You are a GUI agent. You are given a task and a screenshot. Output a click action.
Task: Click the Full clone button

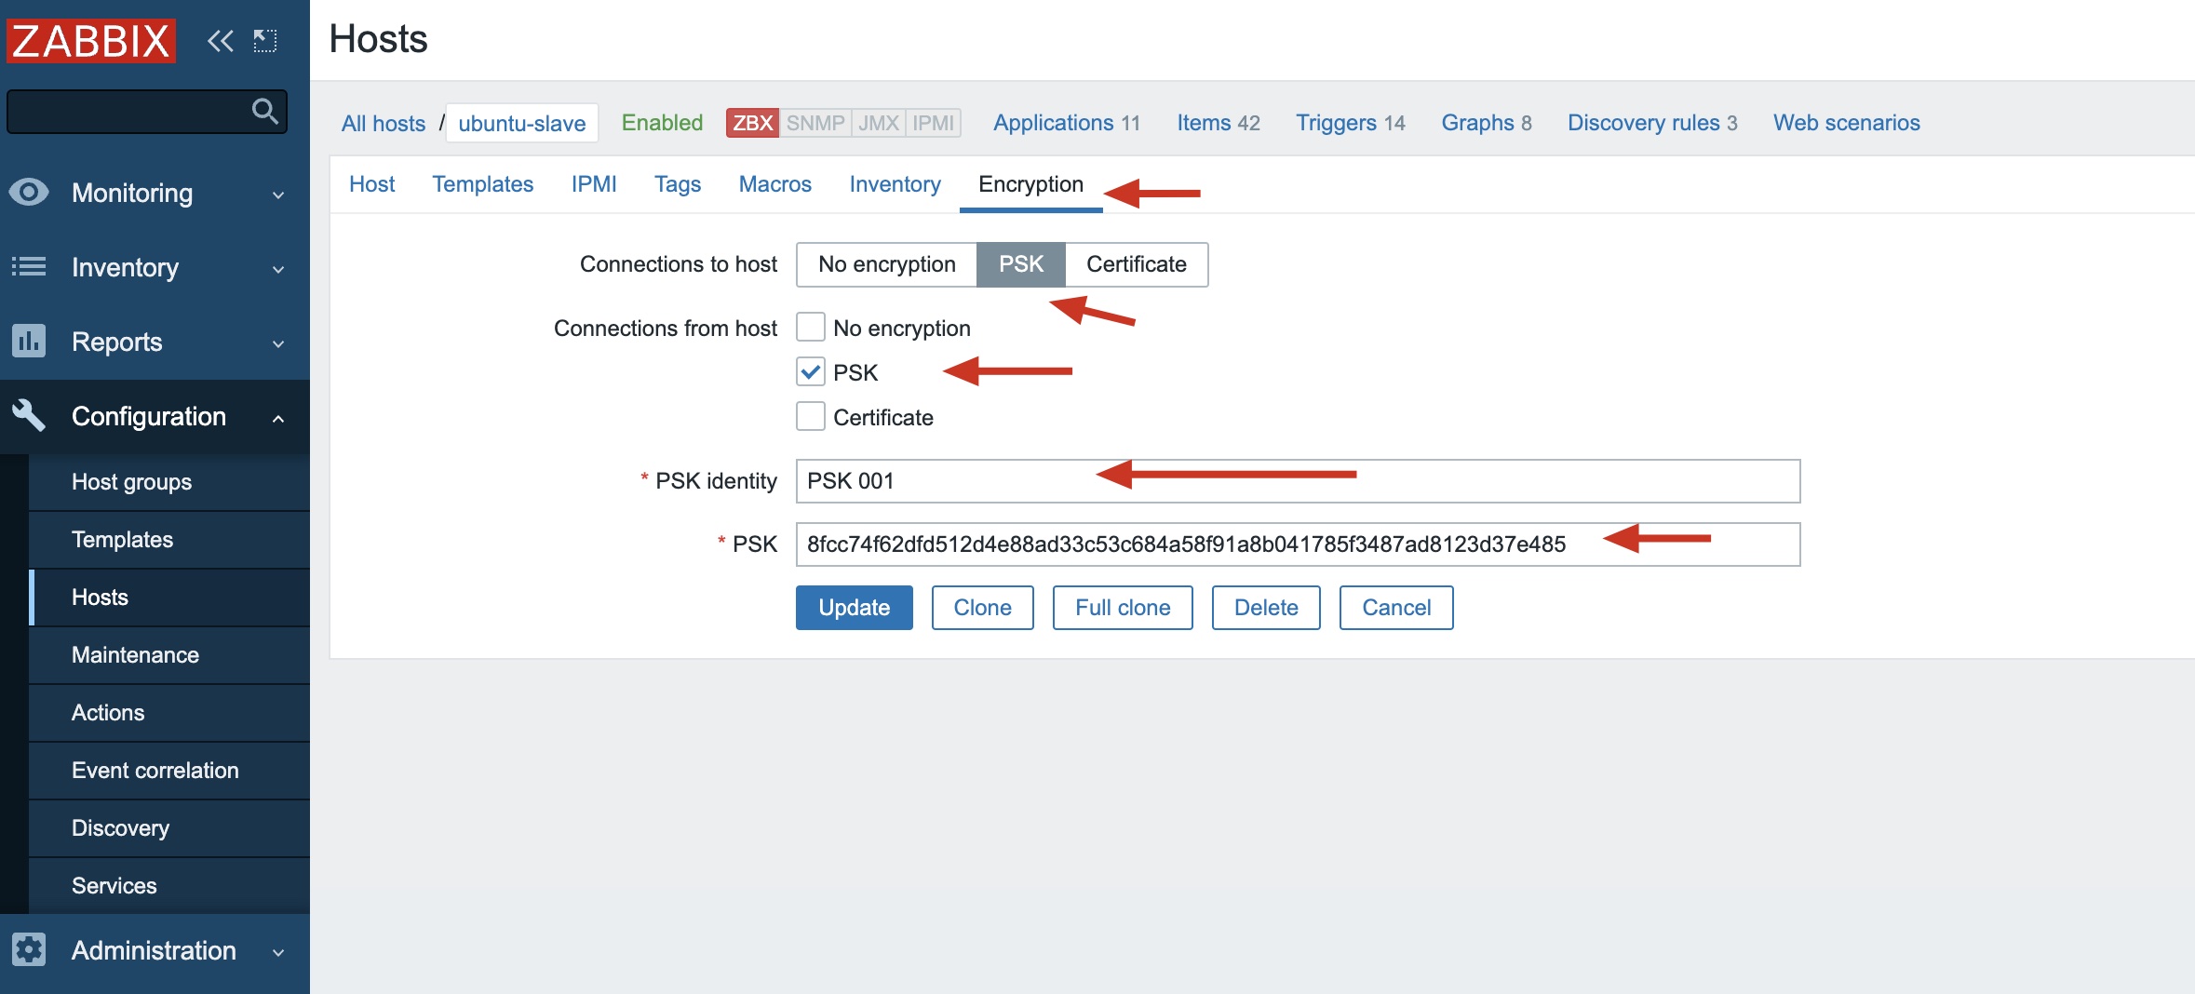pyautogui.click(x=1123, y=608)
